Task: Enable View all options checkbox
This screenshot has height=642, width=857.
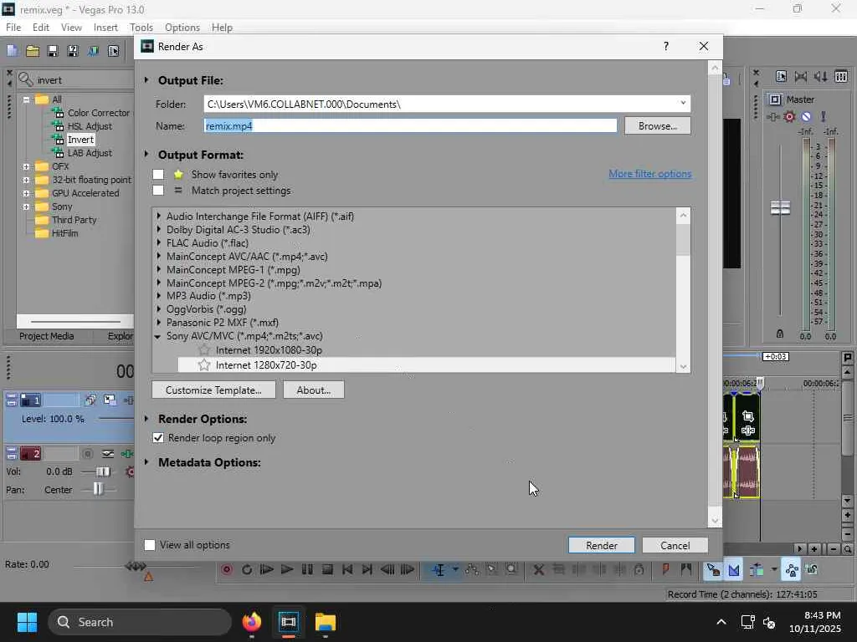Action: point(150,545)
